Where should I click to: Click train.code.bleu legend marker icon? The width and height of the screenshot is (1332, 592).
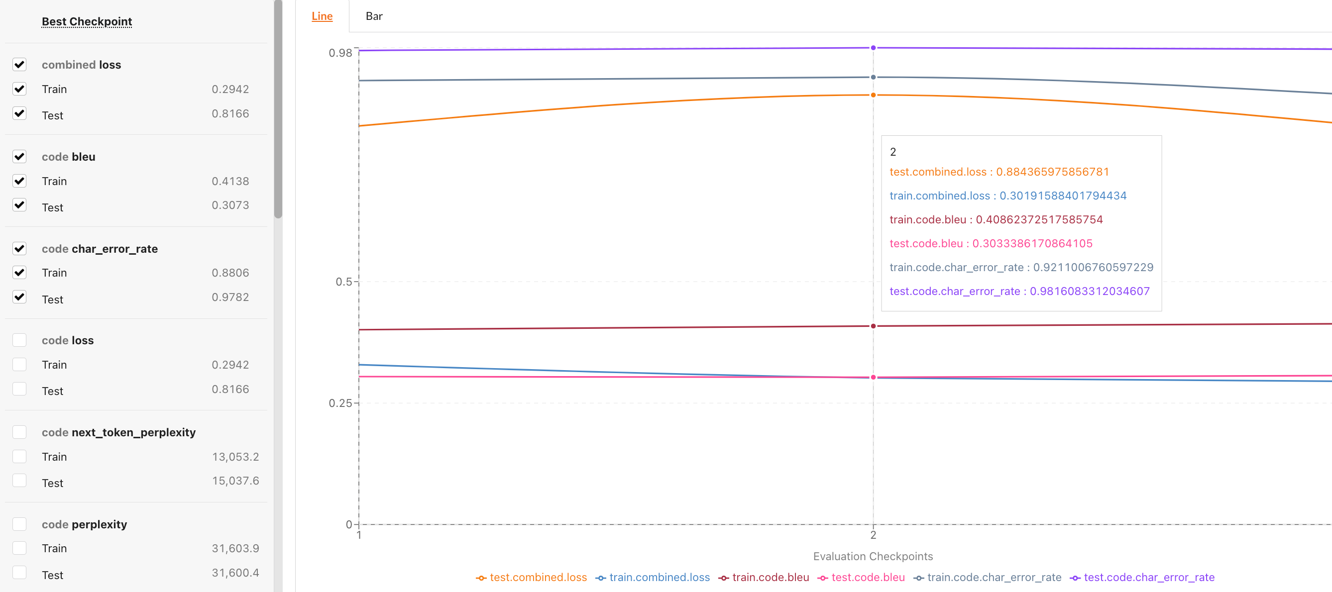(724, 578)
